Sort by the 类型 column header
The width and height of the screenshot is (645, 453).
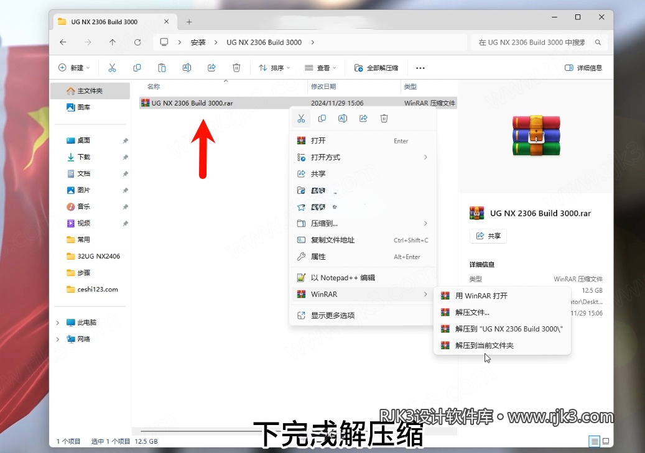coord(410,87)
